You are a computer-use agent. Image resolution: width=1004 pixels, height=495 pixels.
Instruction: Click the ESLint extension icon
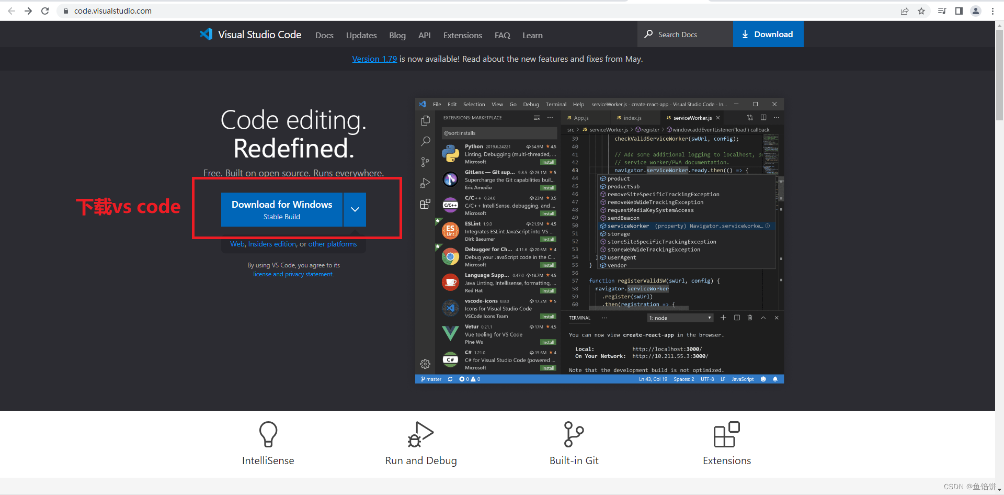pos(450,231)
